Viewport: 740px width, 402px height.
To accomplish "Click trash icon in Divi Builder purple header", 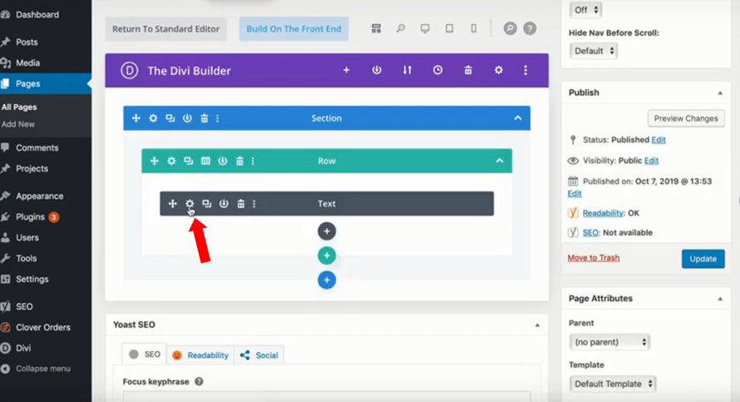I will (x=468, y=71).
